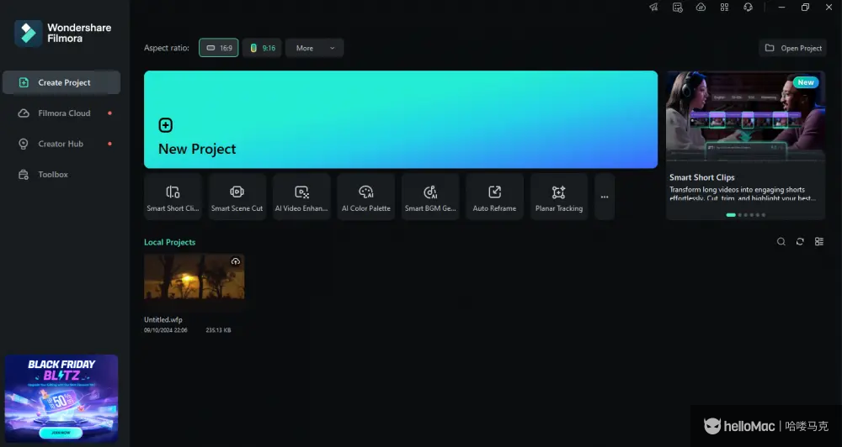
Task: Open the Smart Short Clips tool
Action: pyautogui.click(x=173, y=197)
